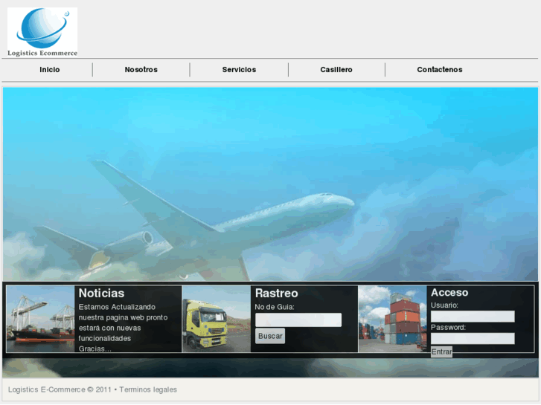Click the Acceso heading
The image size is (541, 405).
point(449,292)
